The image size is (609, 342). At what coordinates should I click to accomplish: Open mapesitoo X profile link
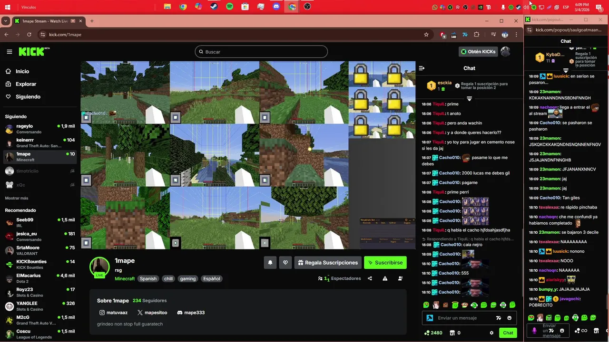click(152, 313)
